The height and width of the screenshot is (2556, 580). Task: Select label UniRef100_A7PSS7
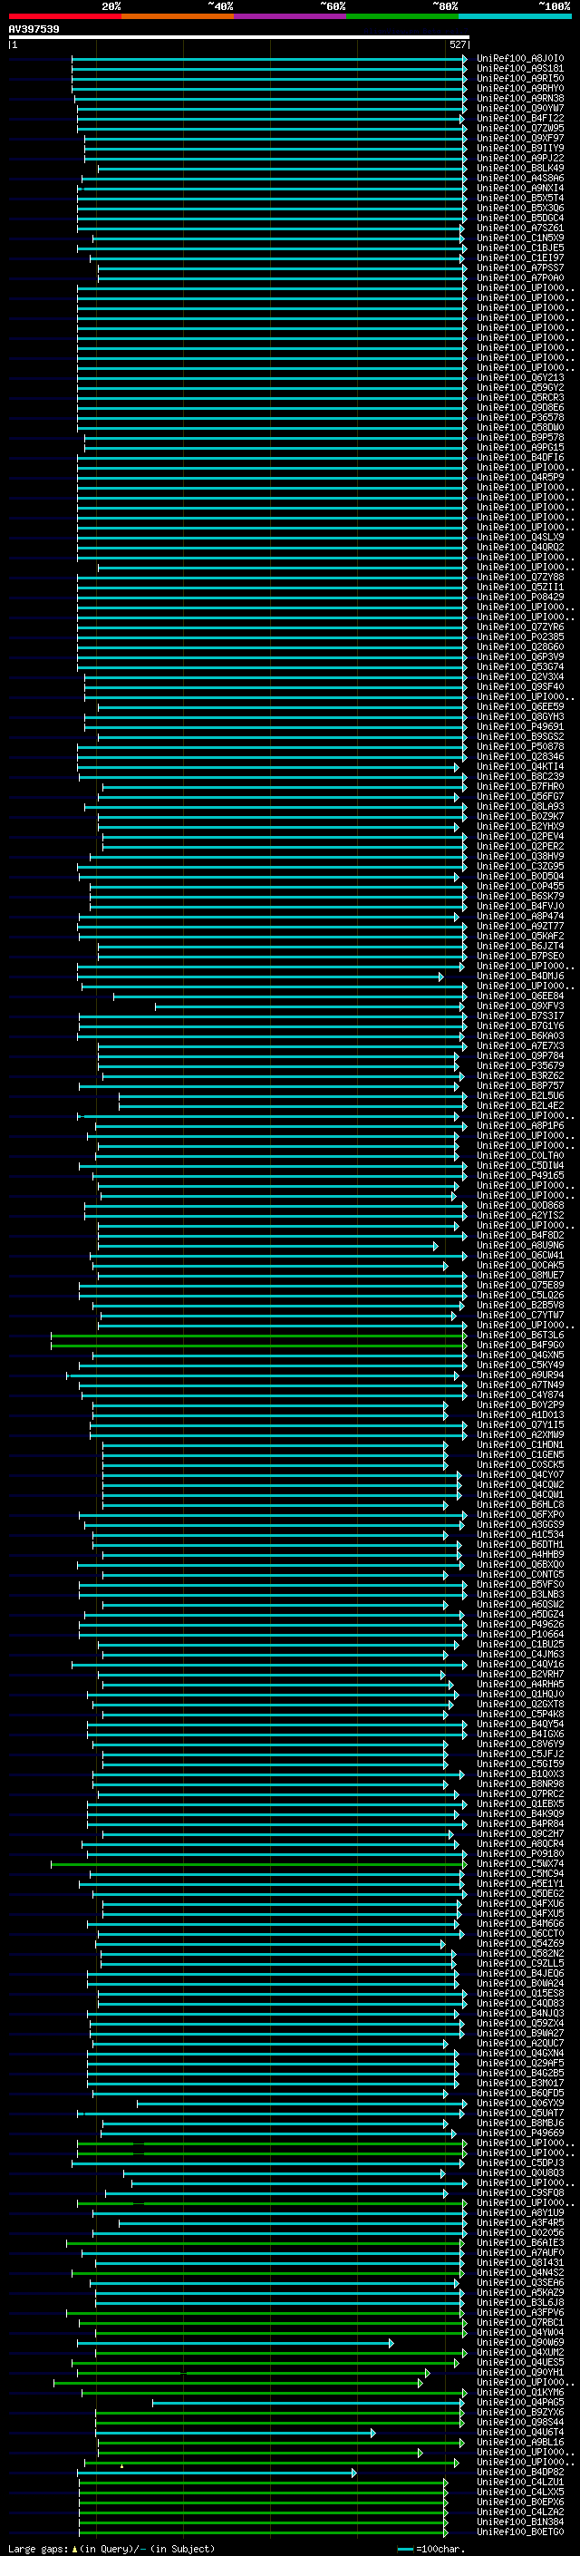pos(520,267)
